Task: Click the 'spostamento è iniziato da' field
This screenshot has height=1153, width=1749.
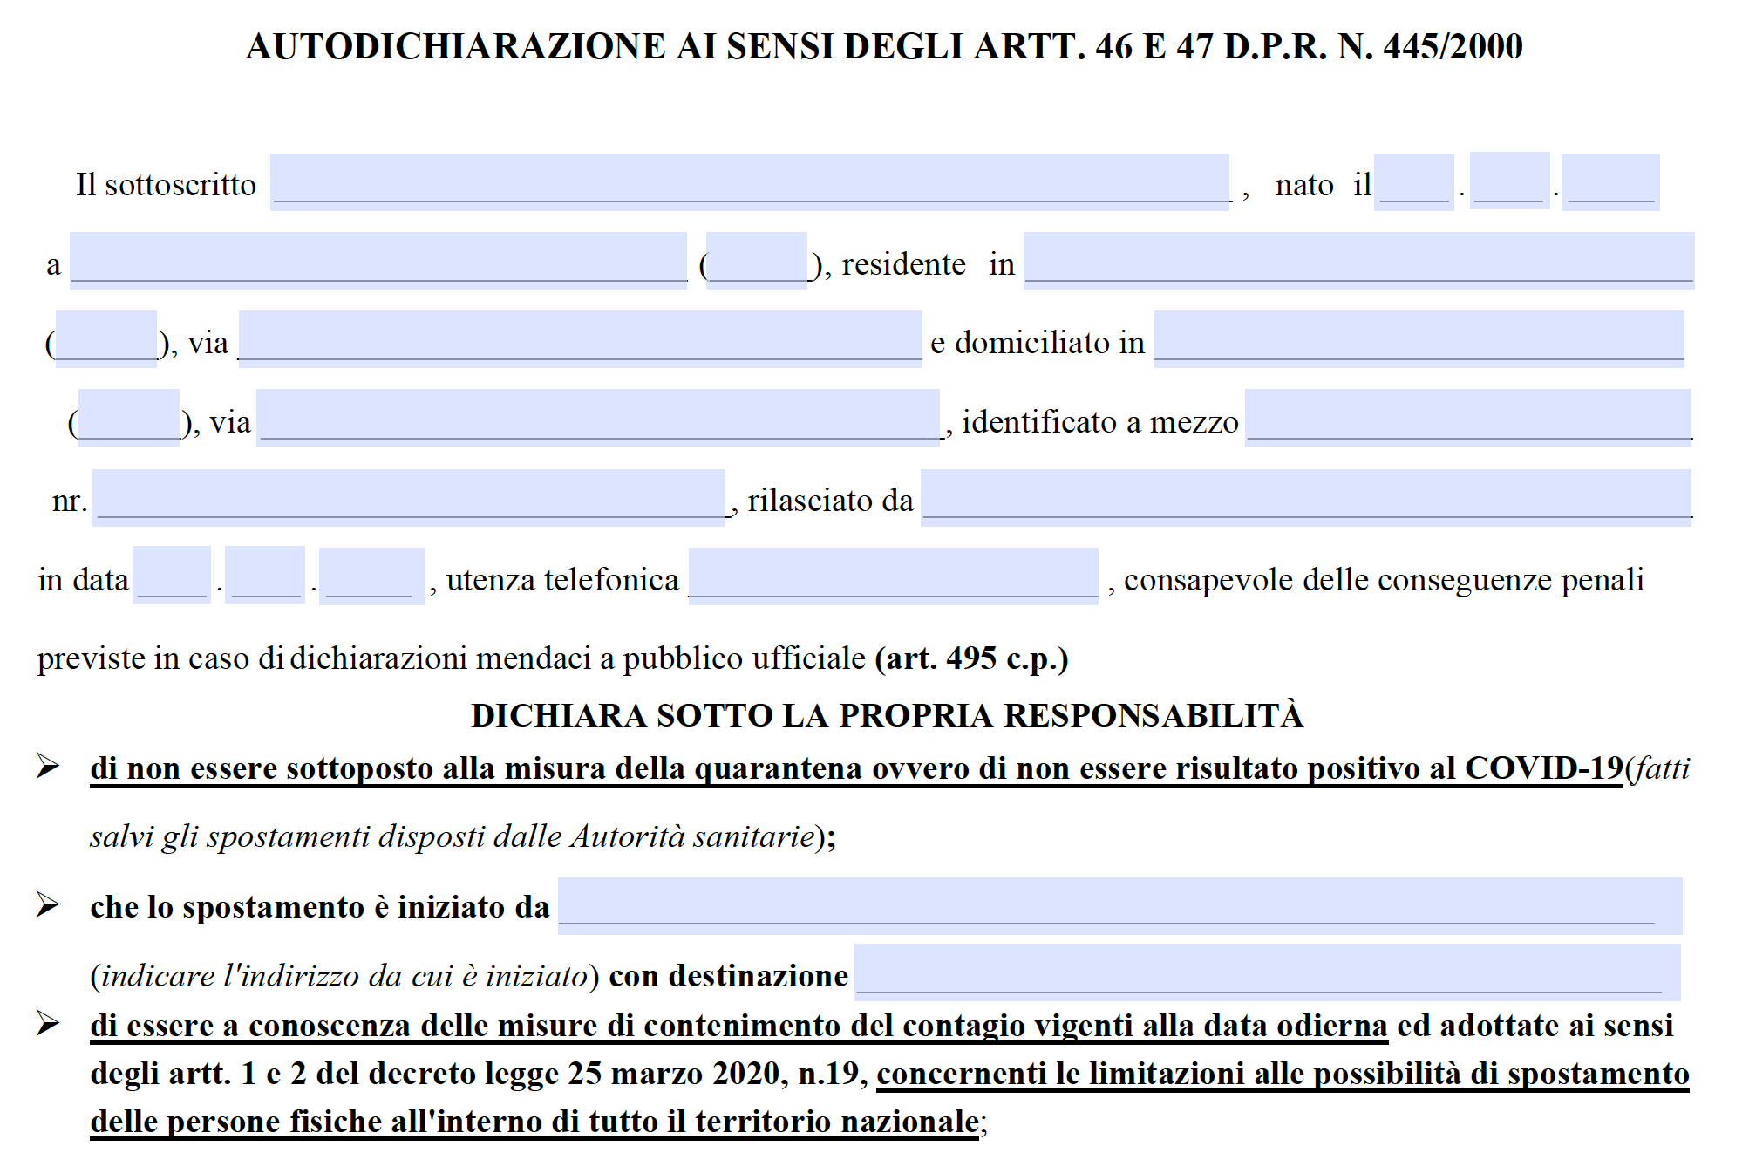Action: click(1119, 905)
